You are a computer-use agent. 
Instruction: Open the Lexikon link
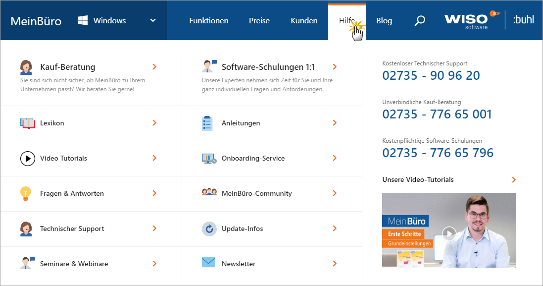(x=52, y=123)
